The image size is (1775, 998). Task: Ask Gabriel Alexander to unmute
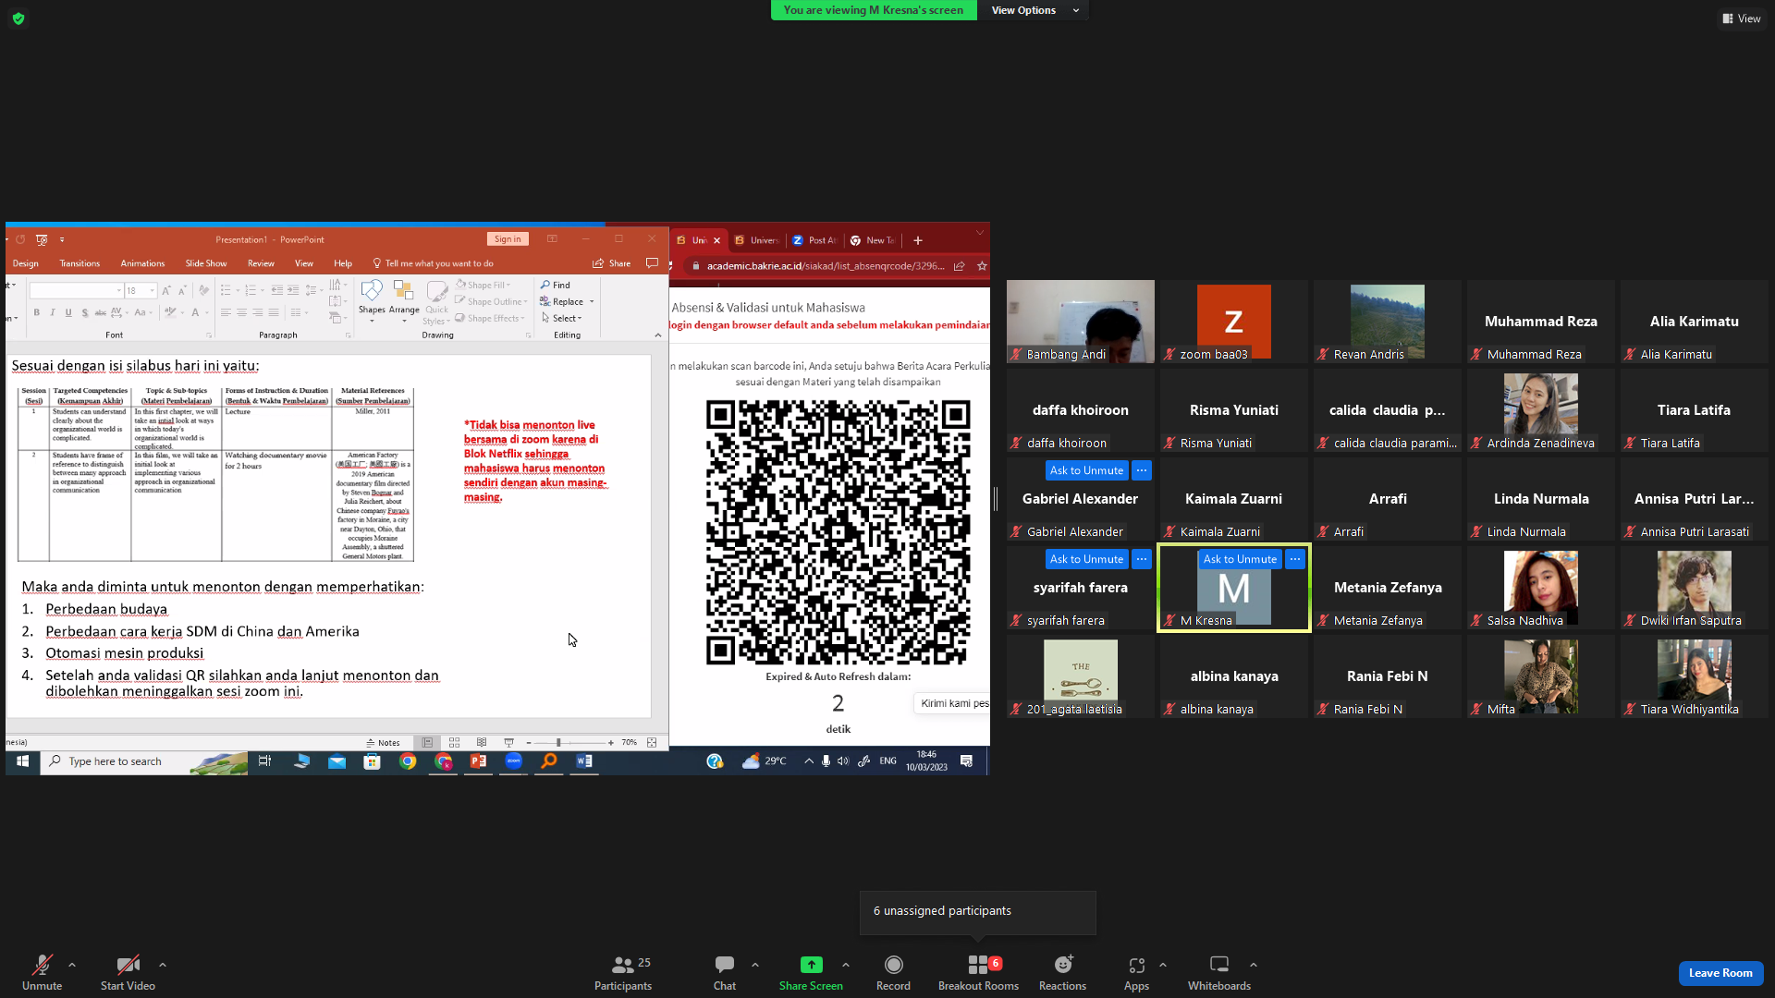1086,470
